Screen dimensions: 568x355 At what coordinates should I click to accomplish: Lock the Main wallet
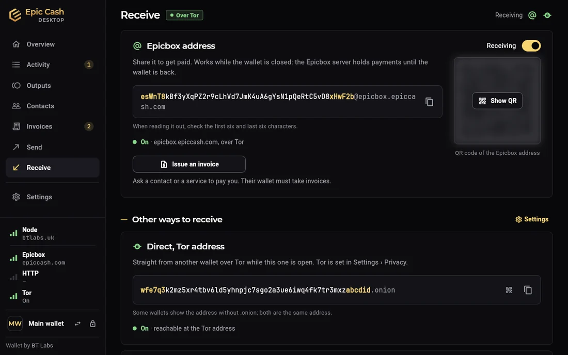(93, 324)
